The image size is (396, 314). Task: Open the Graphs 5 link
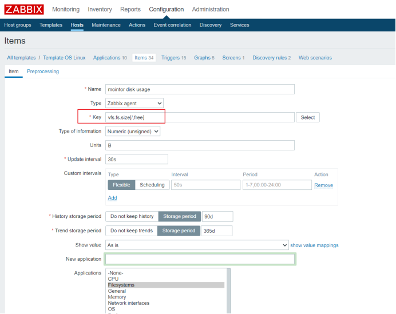204,58
